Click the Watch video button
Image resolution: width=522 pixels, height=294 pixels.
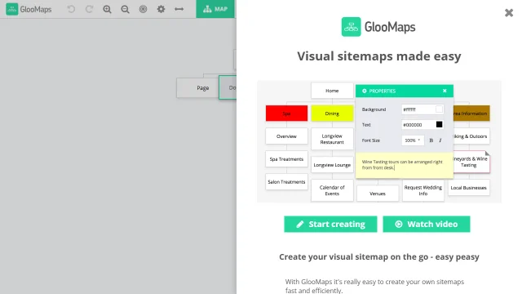point(427,224)
